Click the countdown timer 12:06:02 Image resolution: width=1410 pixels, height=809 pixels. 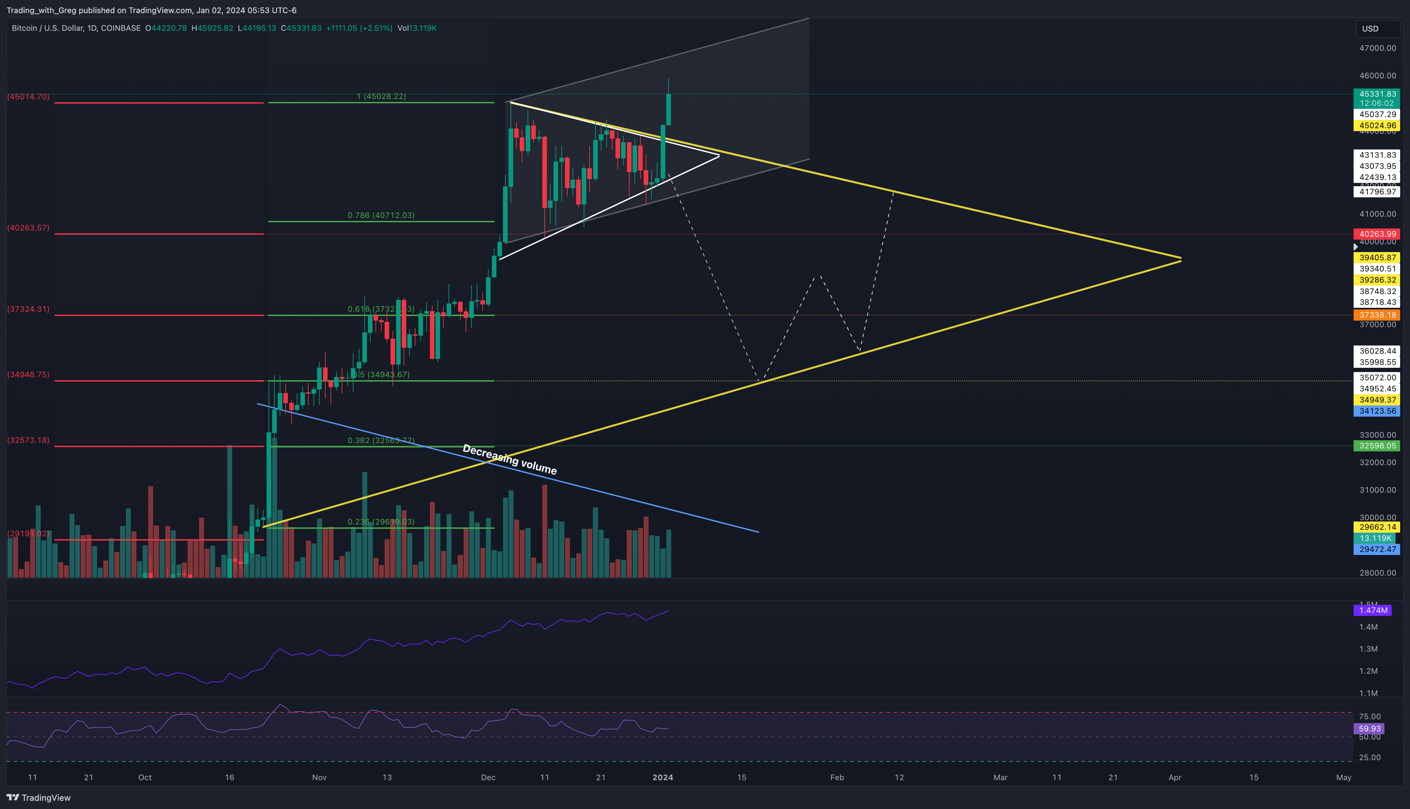tap(1376, 103)
